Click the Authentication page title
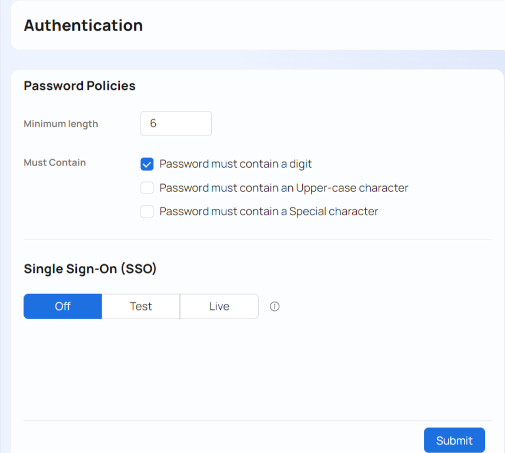Viewport: 505px width, 453px height. [83, 25]
